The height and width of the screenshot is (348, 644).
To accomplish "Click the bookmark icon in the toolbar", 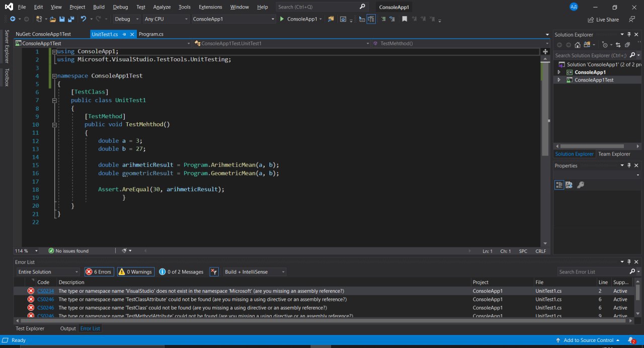I will tap(405, 19).
